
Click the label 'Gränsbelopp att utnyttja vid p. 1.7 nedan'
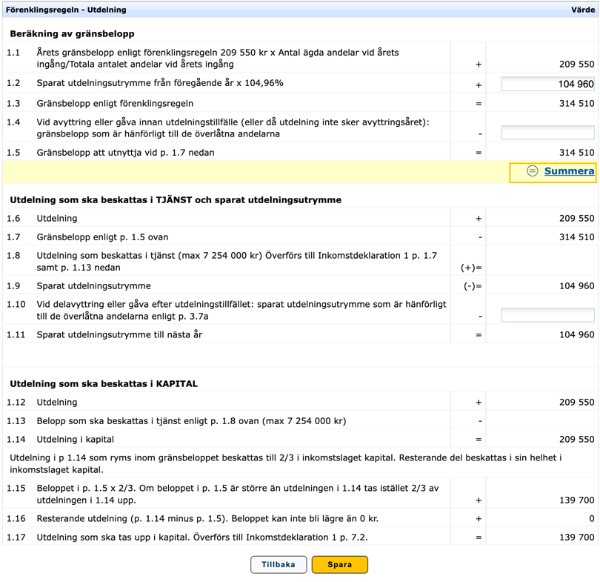125,153
